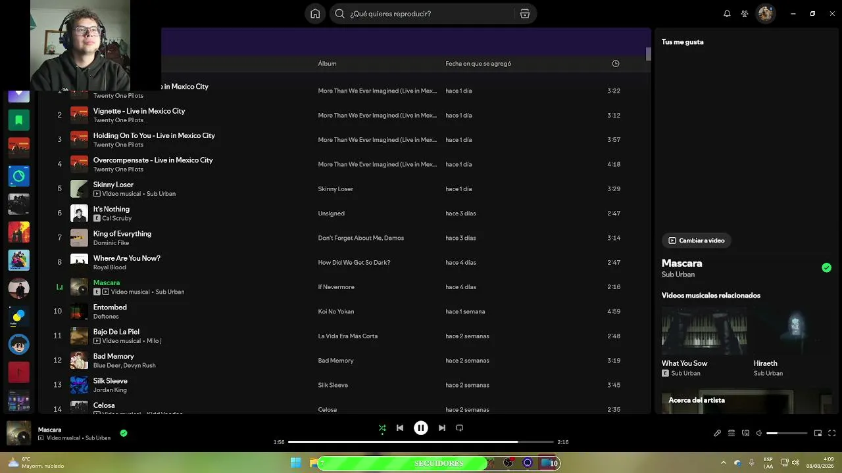Sort by the Álbum column header
842x473 pixels.
(327, 64)
